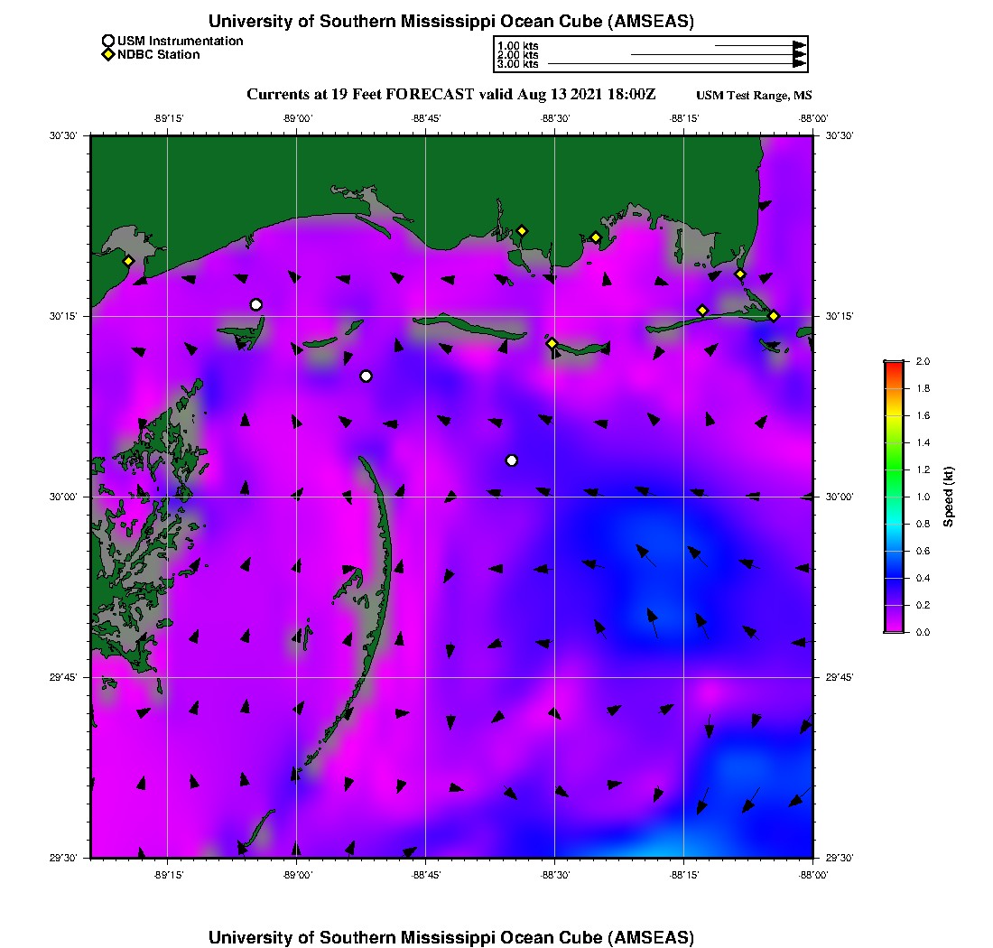The image size is (993, 948).
Task: Click the Currents at 19 Feet FORECAST heading
Action: pyautogui.click(x=450, y=95)
